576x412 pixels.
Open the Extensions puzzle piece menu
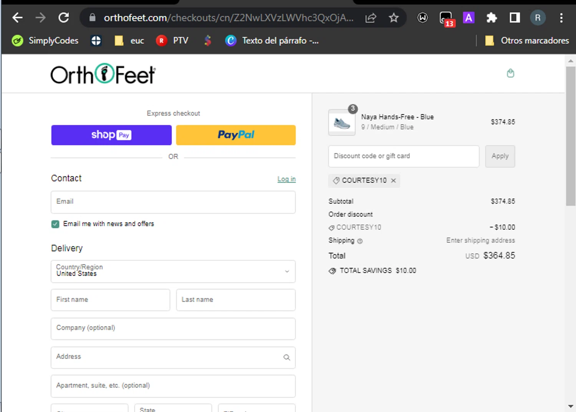click(492, 18)
